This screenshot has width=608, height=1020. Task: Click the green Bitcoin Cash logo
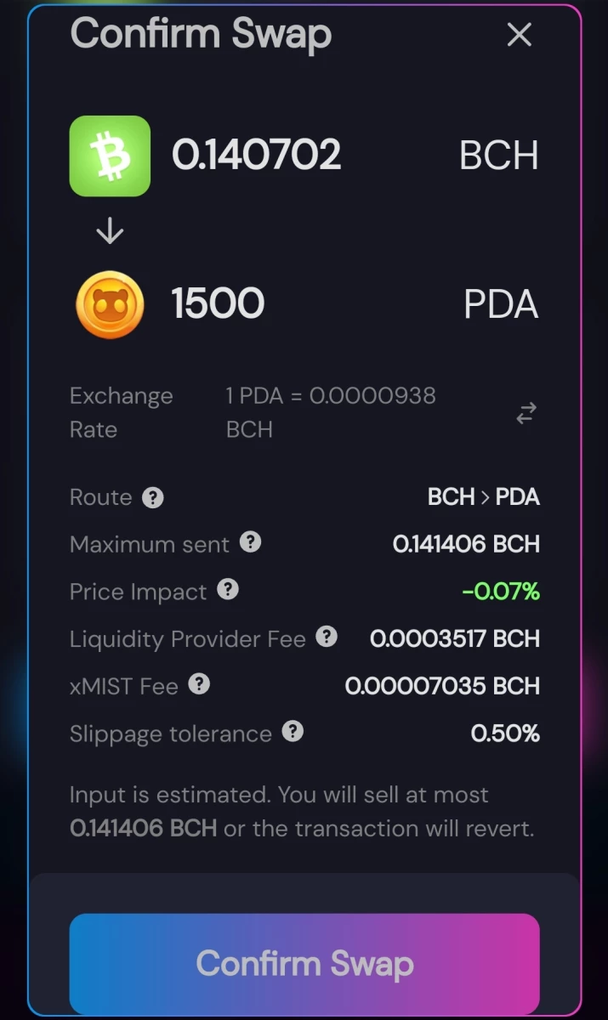pos(110,156)
